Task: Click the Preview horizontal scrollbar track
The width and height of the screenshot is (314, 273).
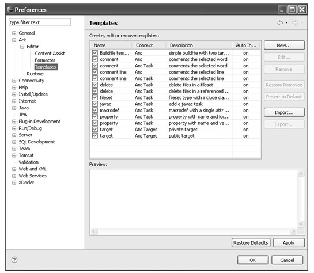Action: [x=194, y=231]
